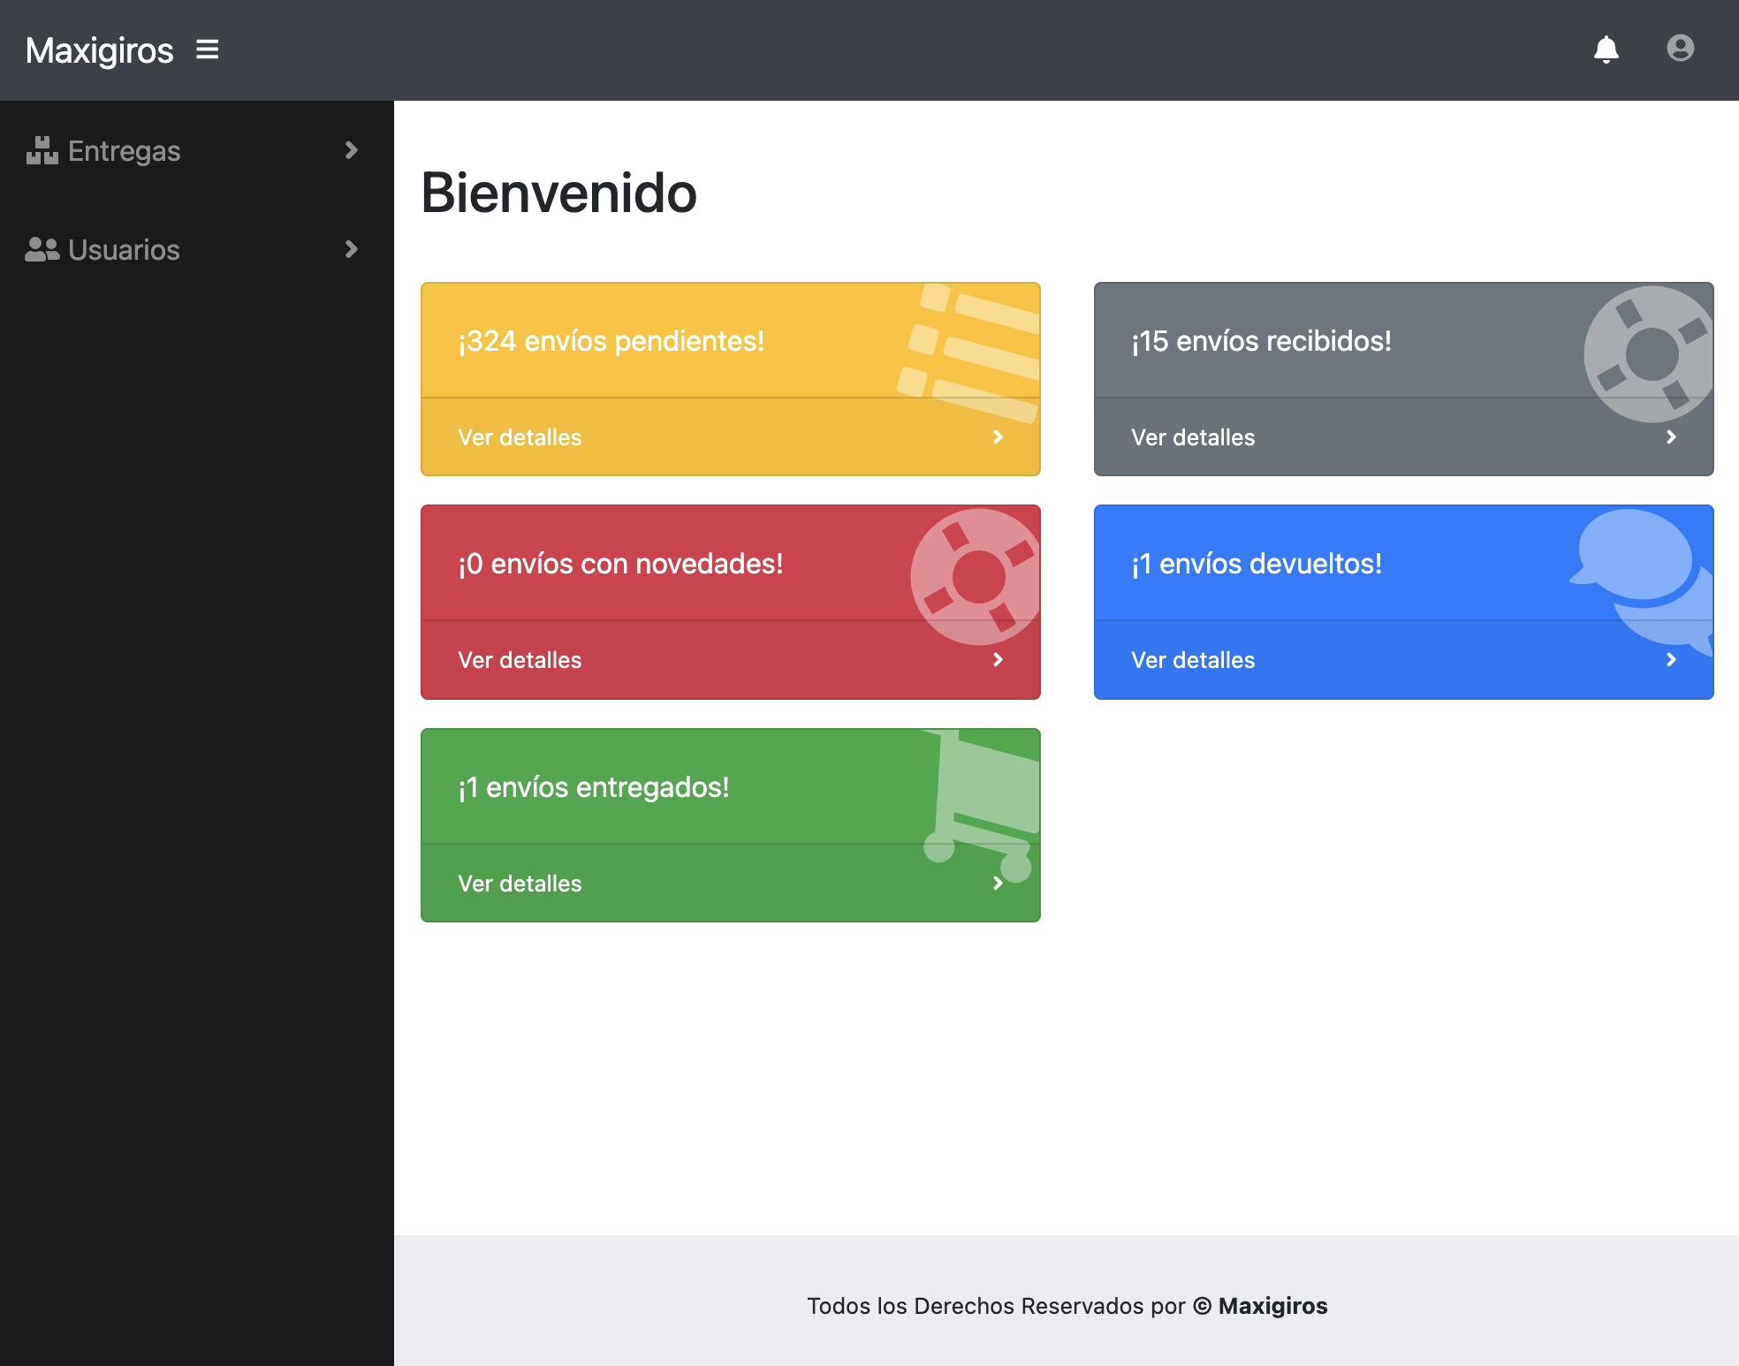1739x1366 pixels.
Task: Open the Usuarios sidebar menu
Action: click(x=124, y=250)
